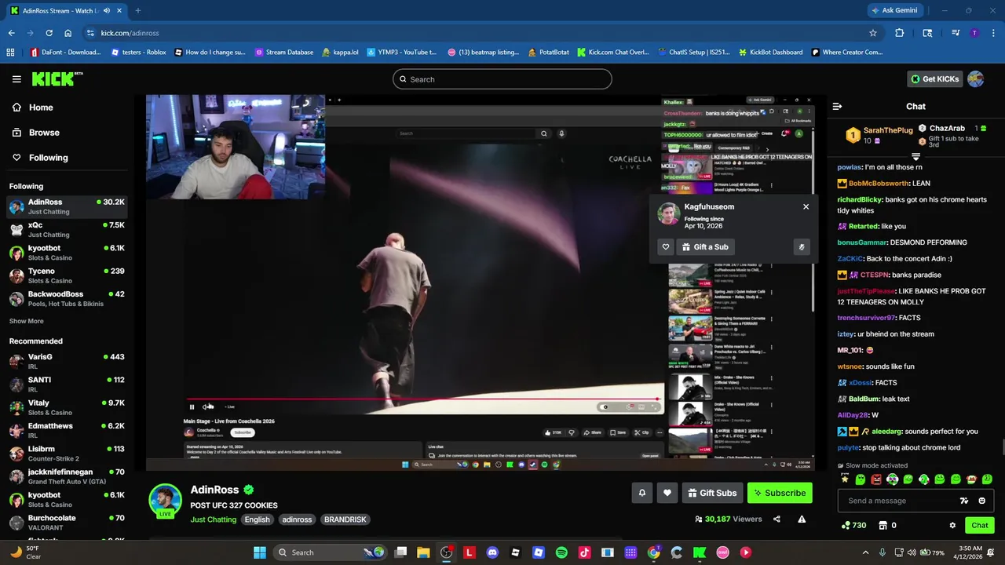Viewport: 1005px width, 565px height.
Task: Pause the embedded Coachella video player
Action: (x=192, y=406)
